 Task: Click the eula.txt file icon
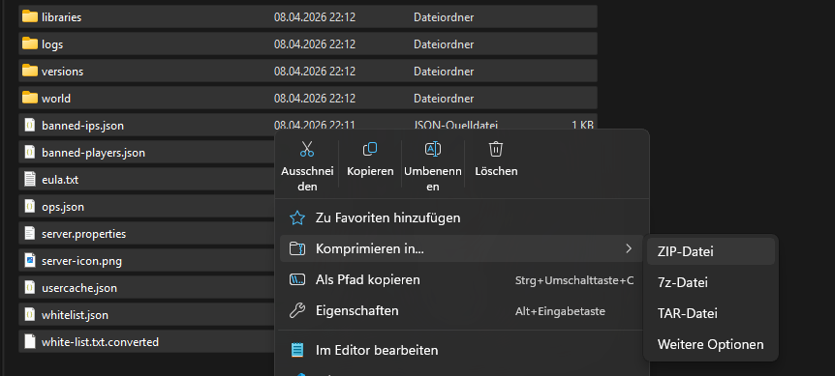click(x=30, y=180)
